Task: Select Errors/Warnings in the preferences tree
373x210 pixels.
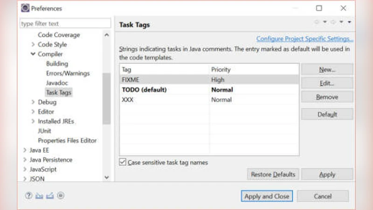Action: [x=68, y=73]
